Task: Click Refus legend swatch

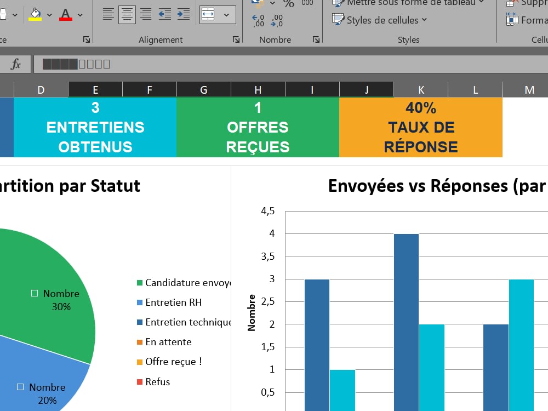Action: tap(139, 382)
